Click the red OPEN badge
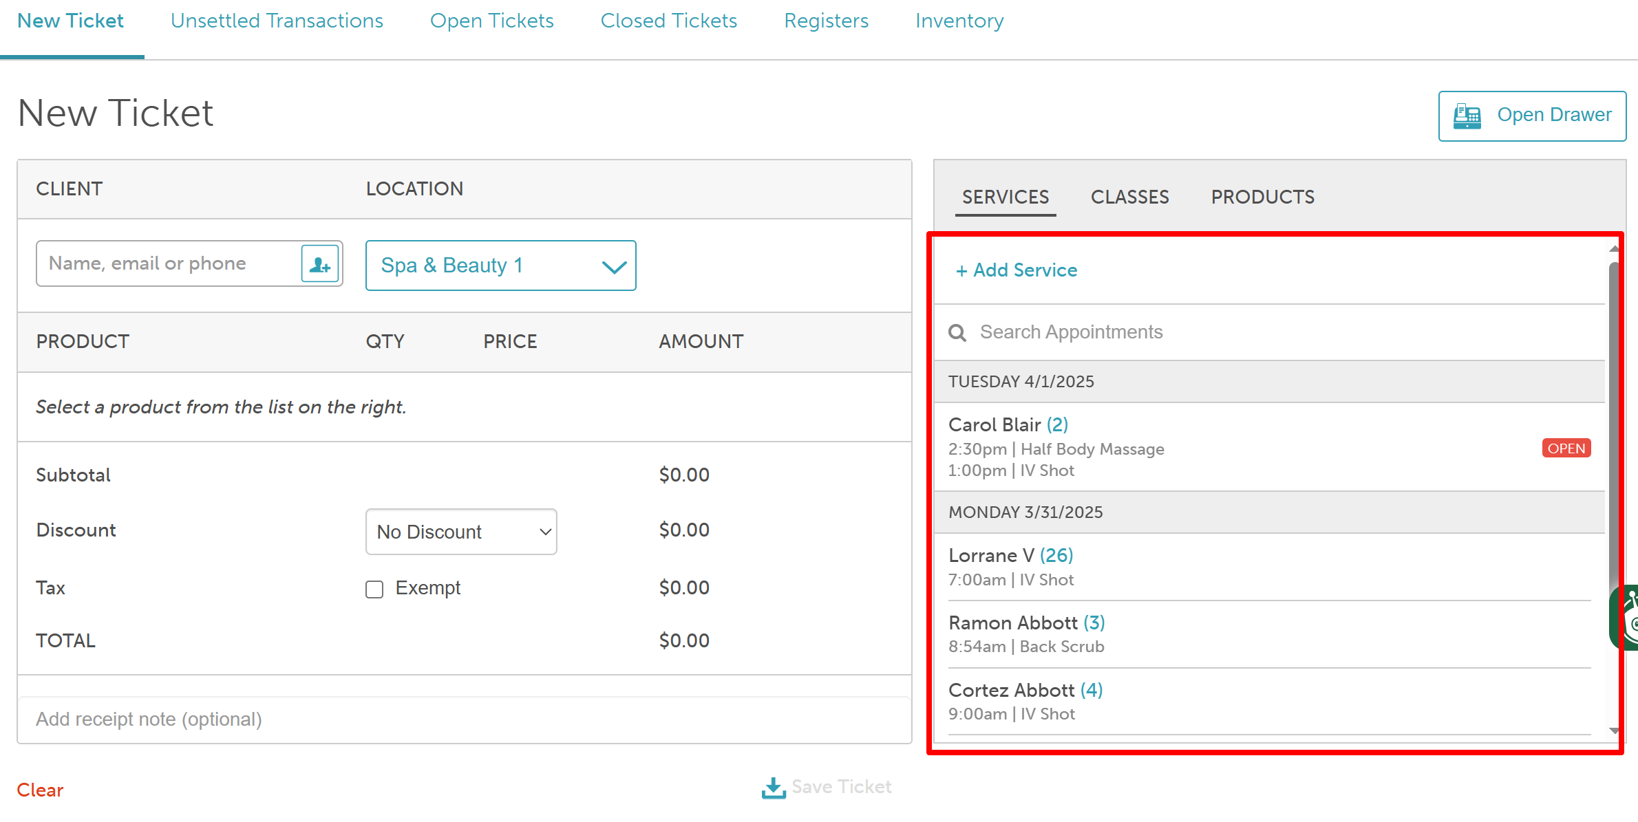The width and height of the screenshot is (1638, 822). coord(1566,448)
